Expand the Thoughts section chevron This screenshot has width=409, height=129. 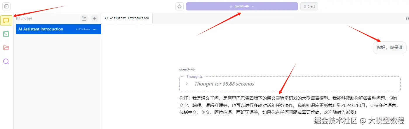[187, 84]
